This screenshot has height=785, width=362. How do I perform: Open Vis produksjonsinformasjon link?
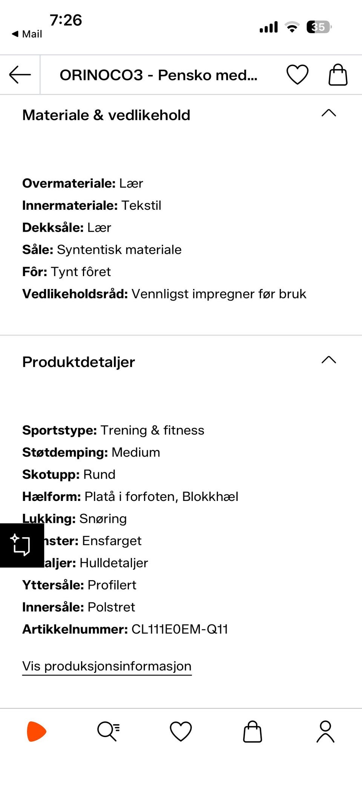[x=107, y=666]
